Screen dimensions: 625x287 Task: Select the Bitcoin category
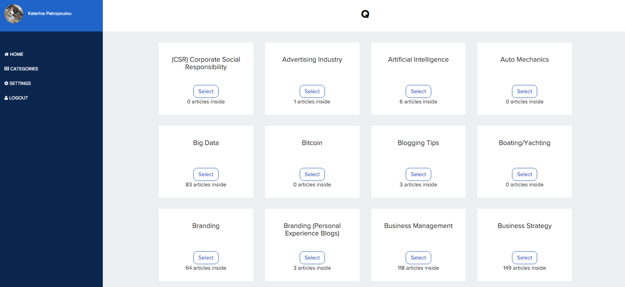point(312,174)
